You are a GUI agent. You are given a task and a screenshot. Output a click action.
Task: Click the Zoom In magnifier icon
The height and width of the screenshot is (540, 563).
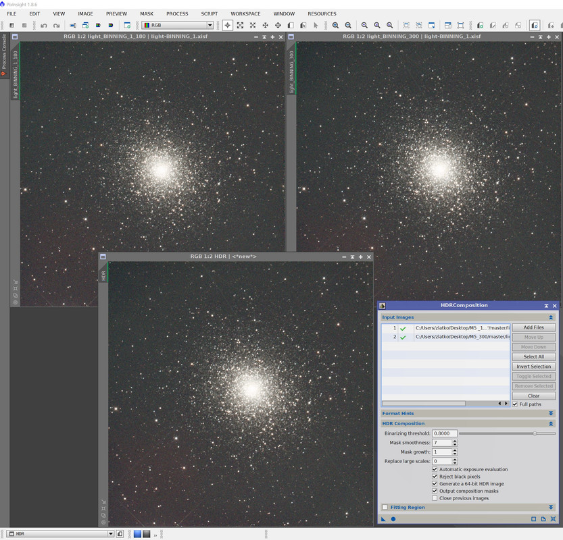(x=335, y=26)
